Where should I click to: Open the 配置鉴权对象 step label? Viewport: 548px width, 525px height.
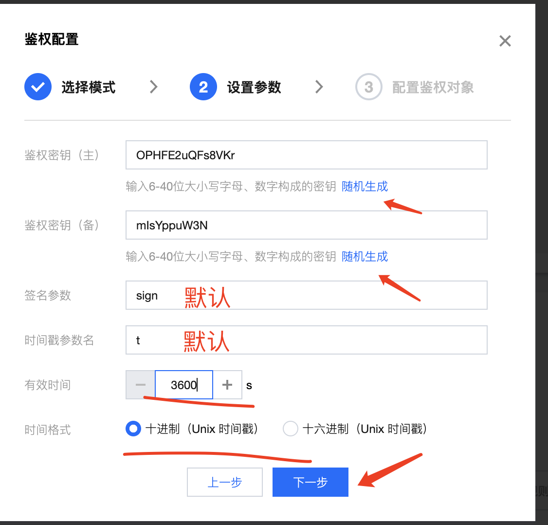(433, 87)
